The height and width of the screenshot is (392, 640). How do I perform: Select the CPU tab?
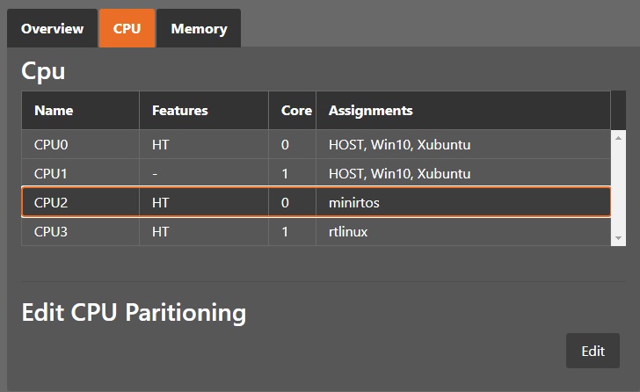point(127,29)
